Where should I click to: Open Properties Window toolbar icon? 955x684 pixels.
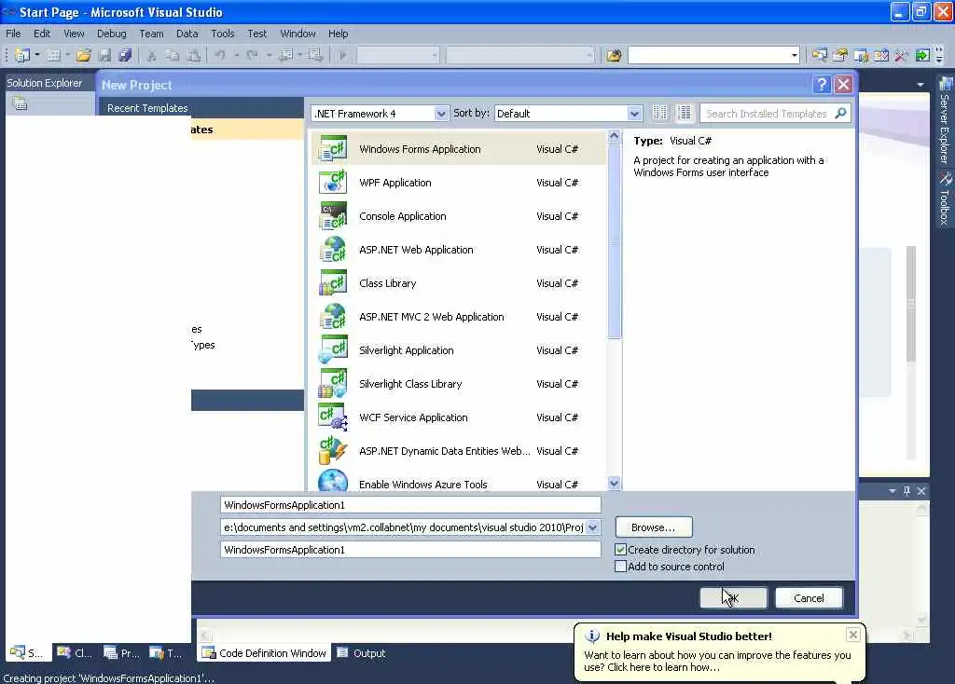pyautogui.click(x=840, y=55)
